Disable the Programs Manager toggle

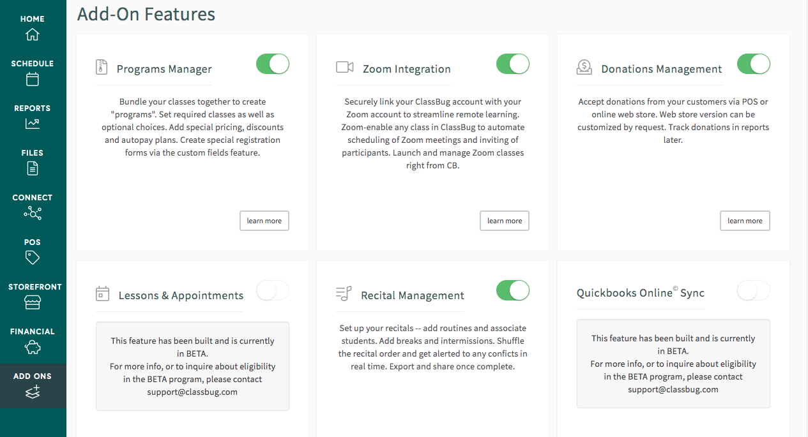[273, 64]
